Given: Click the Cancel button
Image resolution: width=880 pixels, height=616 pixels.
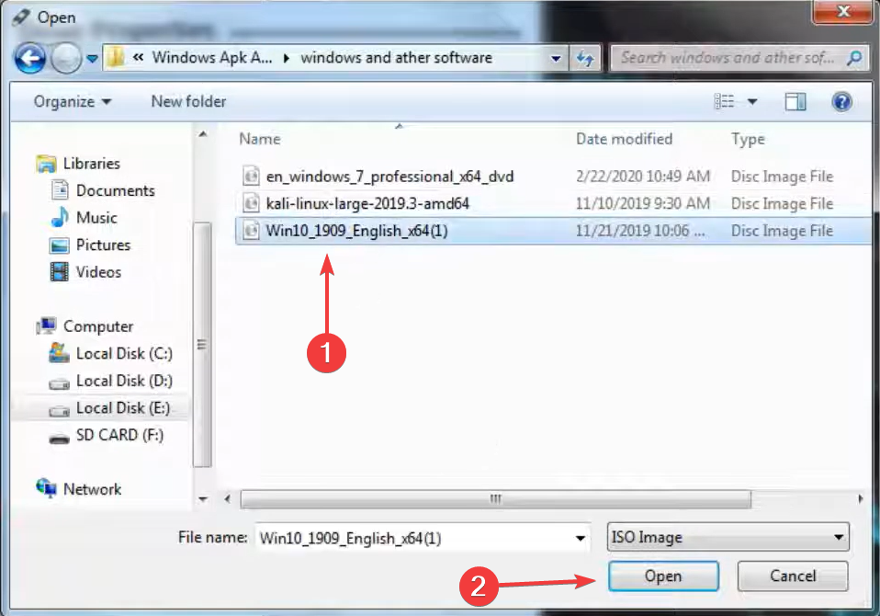Looking at the screenshot, I should coord(793,576).
